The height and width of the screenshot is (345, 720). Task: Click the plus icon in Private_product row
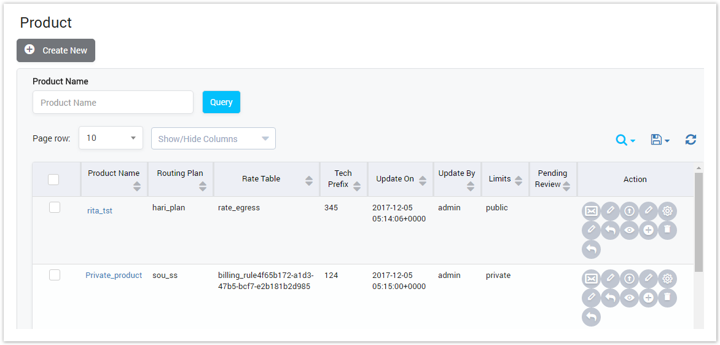click(x=648, y=298)
